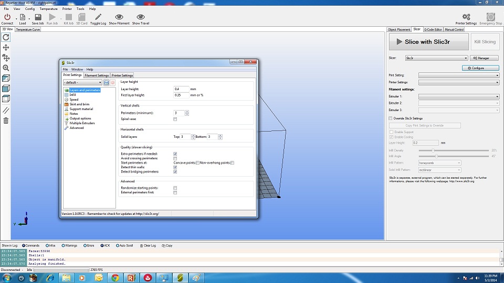Enable Avoid crossing perimeters checkbox

point(175,158)
